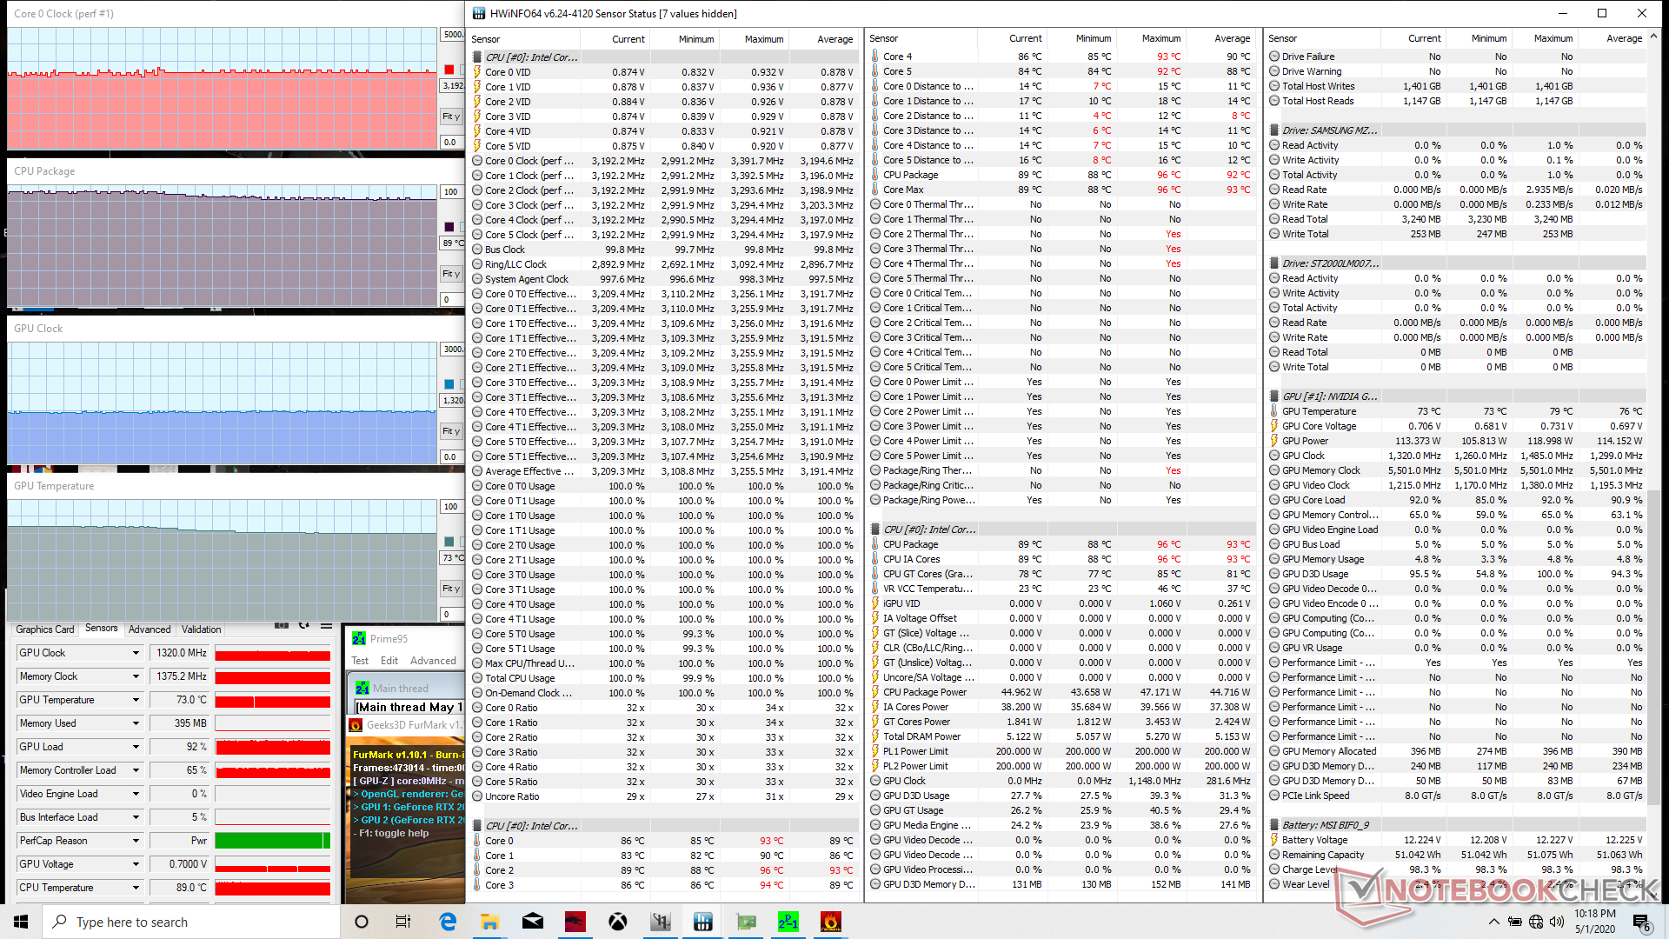1669x939 pixels.
Task: Switch to the Validation tab in GPU-Z
Action: pyautogui.click(x=201, y=629)
